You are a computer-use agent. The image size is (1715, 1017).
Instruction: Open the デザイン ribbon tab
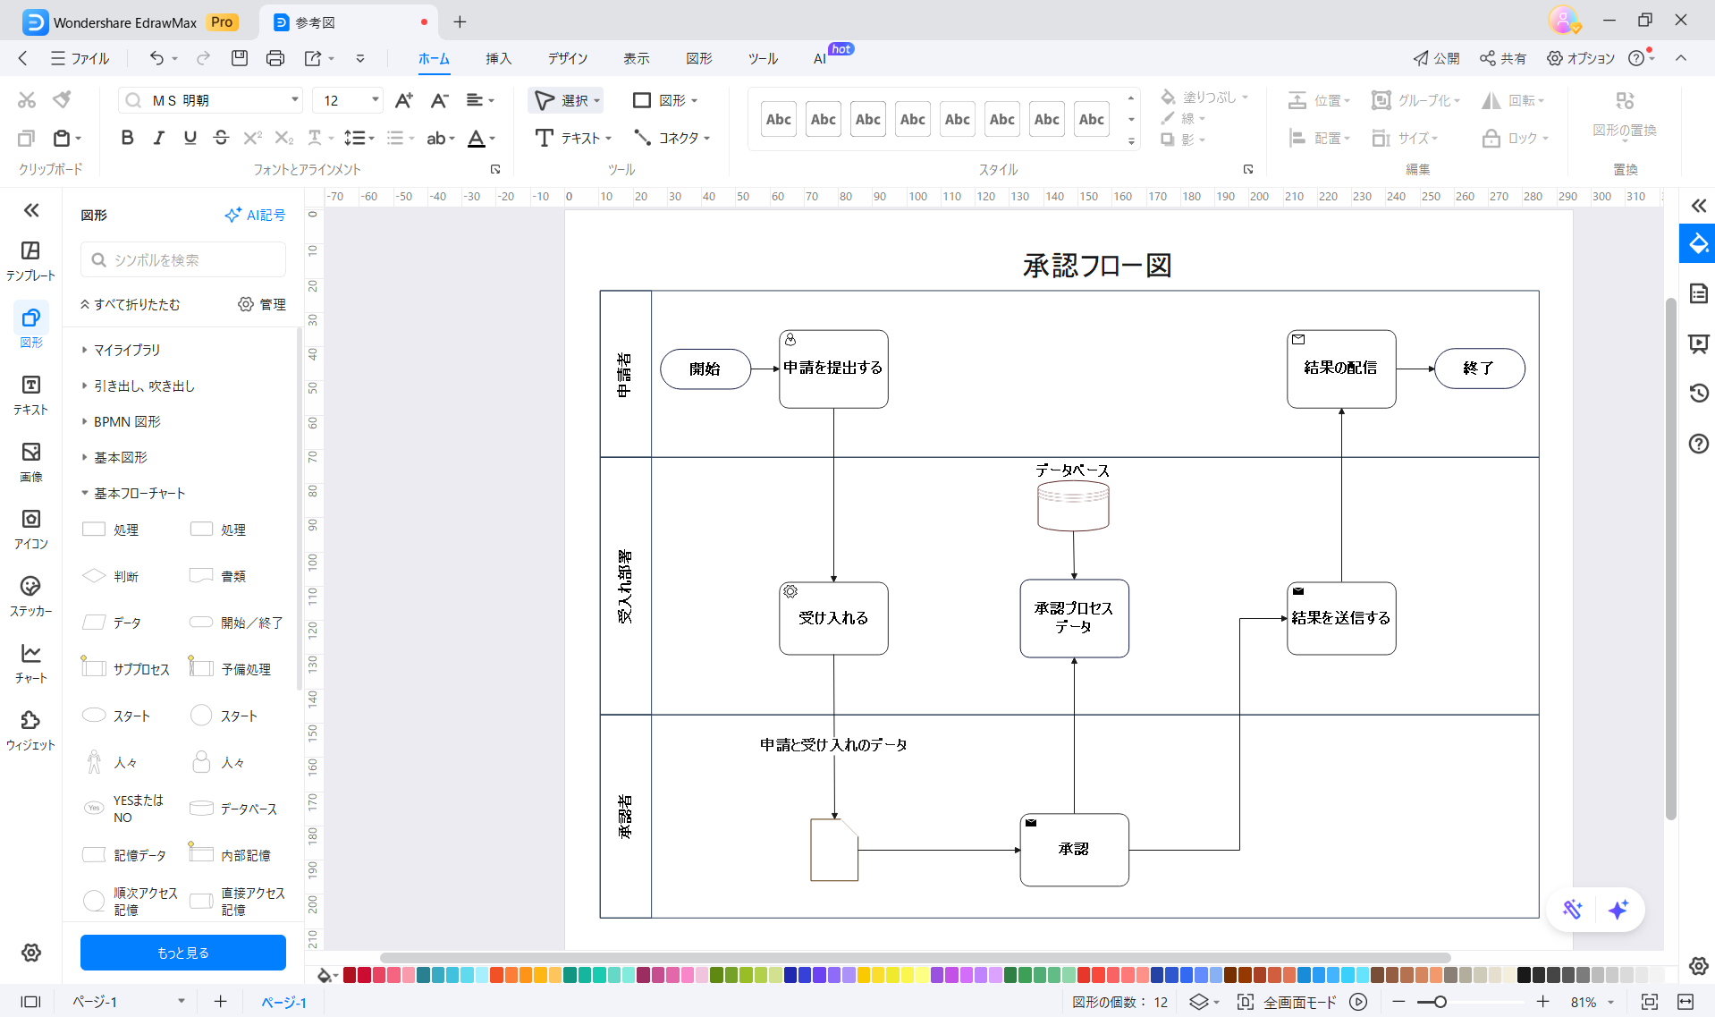click(x=568, y=58)
